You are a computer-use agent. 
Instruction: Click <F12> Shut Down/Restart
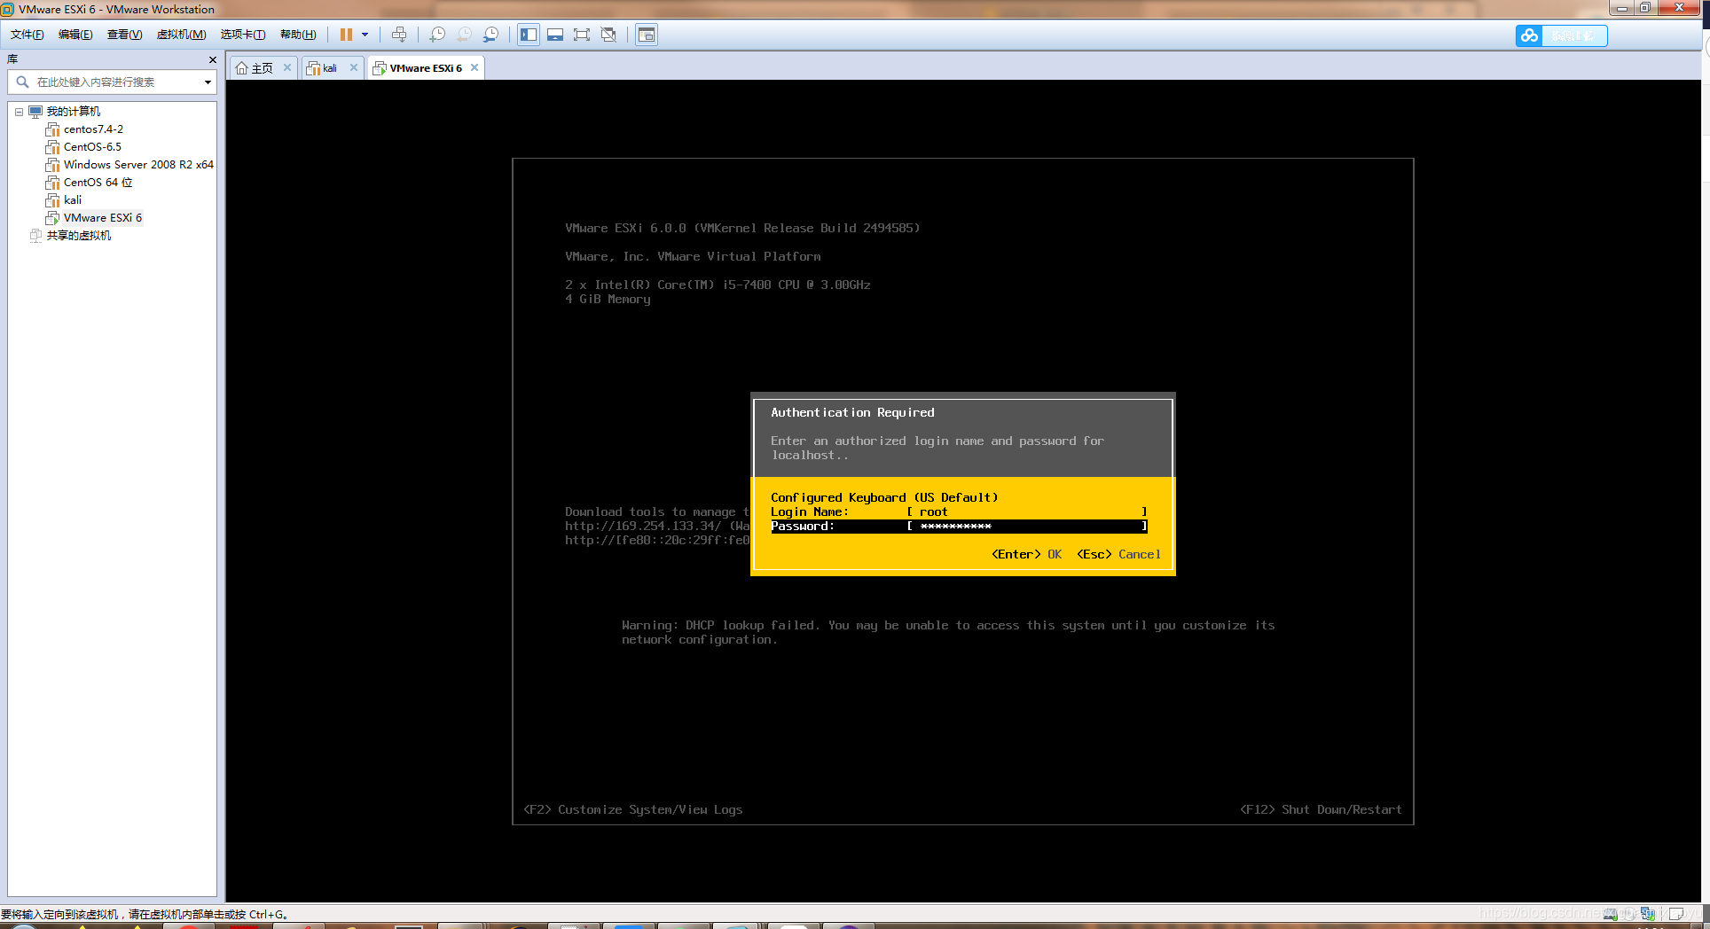(1321, 809)
